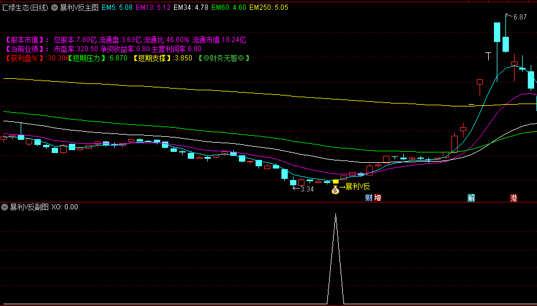Click the EM5: 5.08 value
Screen dimensions: 537x306
click(x=117, y=7)
